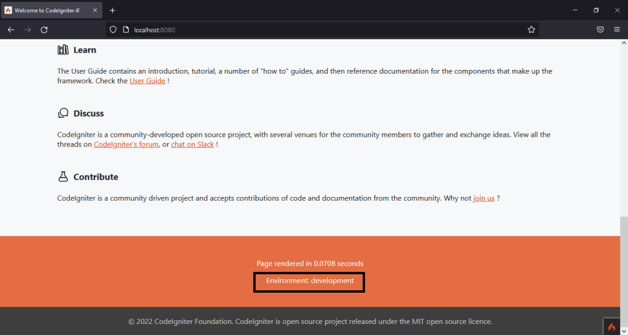Click the shield tracking protection icon
The height and width of the screenshot is (335, 628).
pyautogui.click(x=113, y=29)
